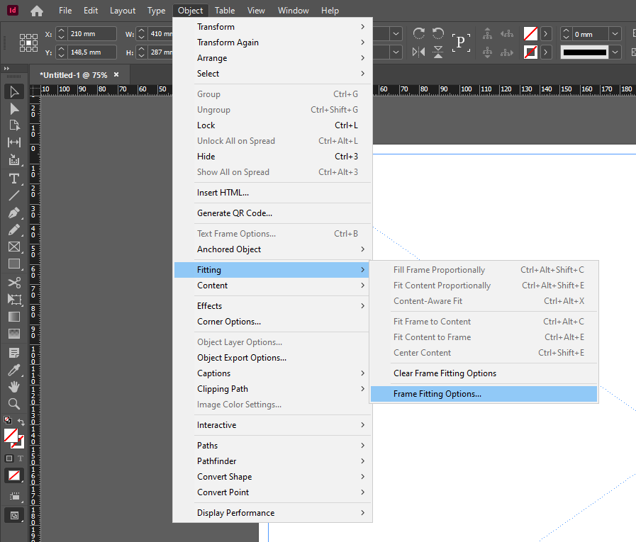Select the Free Transform tool
The height and width of the screenshot is (542, 636).
14,299
